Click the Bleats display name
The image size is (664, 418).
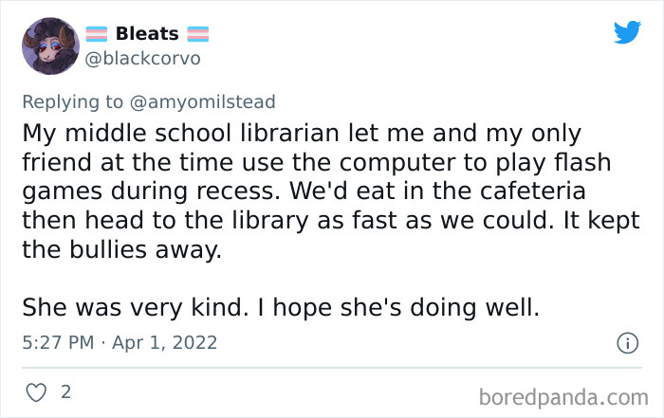pyautogui.click(x=146, y=34)
